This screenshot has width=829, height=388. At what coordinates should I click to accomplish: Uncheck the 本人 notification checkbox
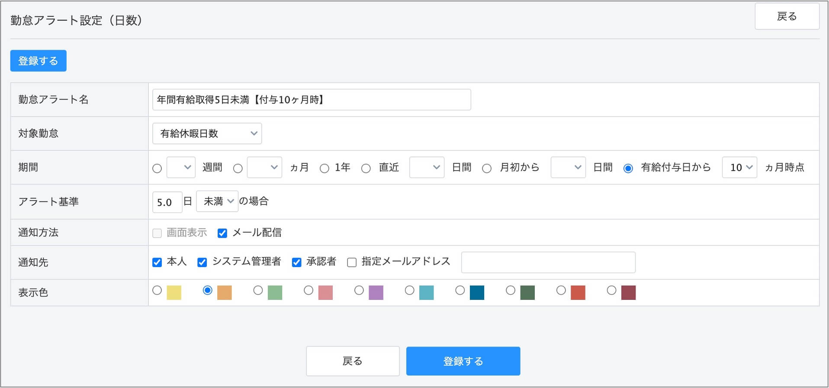click(157, 262)
